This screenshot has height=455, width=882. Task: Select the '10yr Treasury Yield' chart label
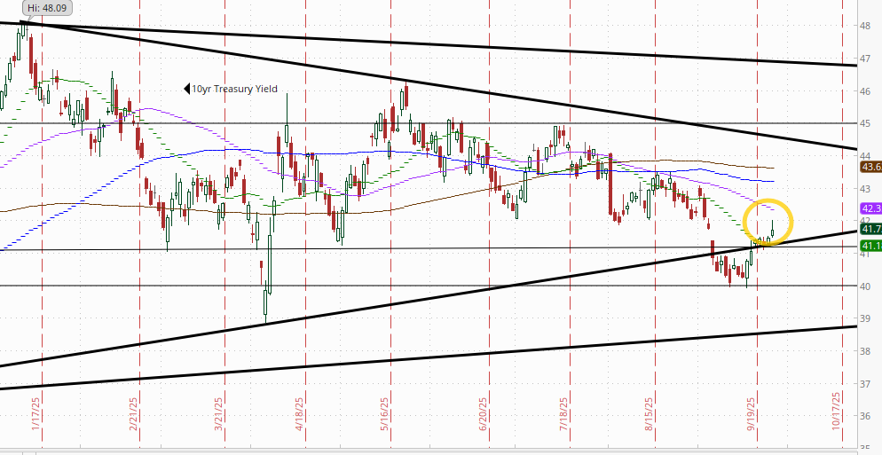pos(234,89)
